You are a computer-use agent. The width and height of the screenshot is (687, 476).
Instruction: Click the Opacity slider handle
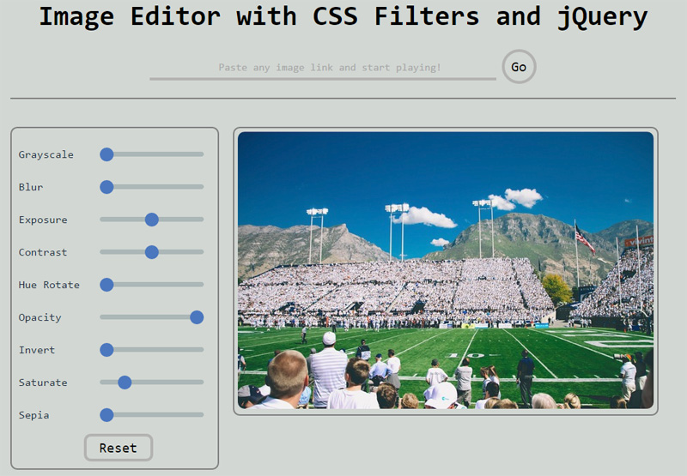pyautogui.click(x=197, y=317)
